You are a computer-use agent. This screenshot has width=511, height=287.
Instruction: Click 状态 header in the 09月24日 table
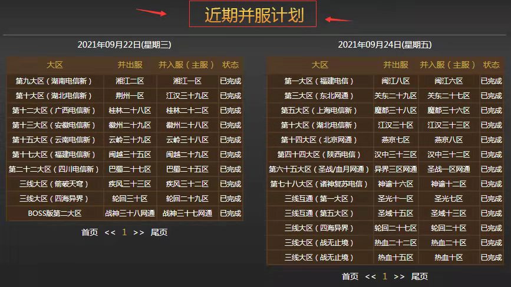[x=491, y=65]
